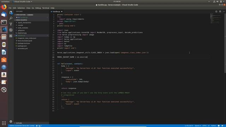Open the View menu
The height and width of the screenshot is (127, 226).
[x=28, y=8]
